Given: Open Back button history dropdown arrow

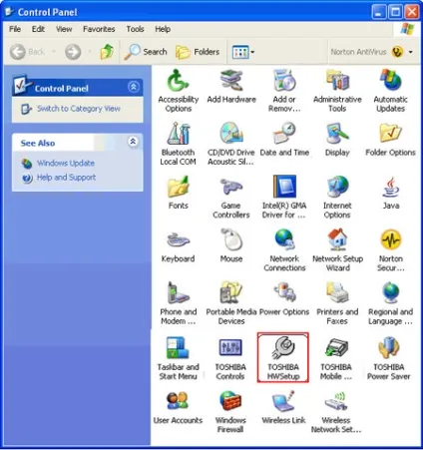Looking at the screenshot, I should [54, 52].
